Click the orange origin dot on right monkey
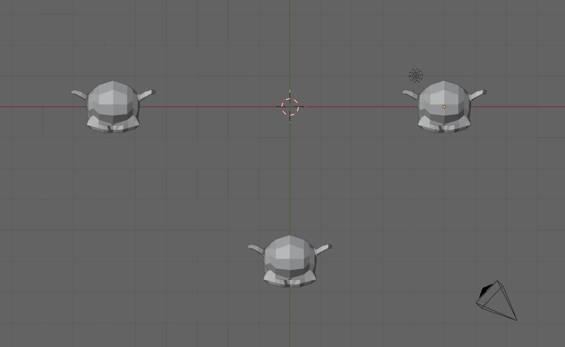 444,107
